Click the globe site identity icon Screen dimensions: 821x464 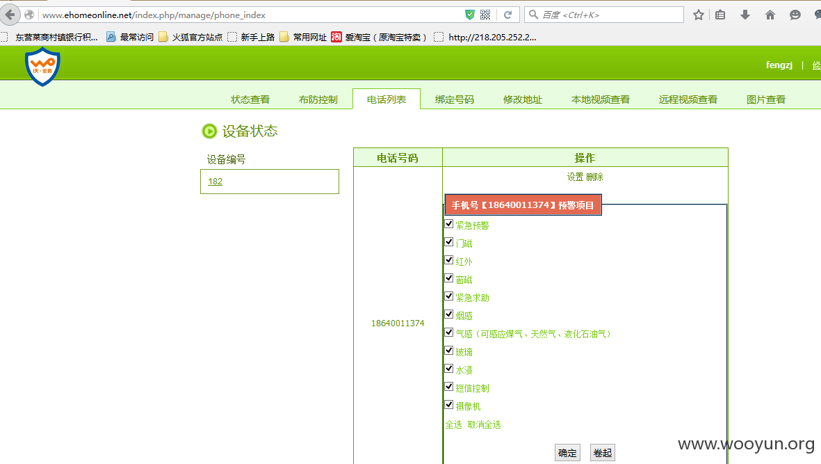(29, 15)
